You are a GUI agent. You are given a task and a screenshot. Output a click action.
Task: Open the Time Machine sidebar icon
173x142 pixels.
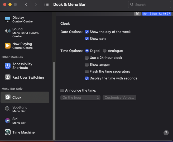[8, 132]
